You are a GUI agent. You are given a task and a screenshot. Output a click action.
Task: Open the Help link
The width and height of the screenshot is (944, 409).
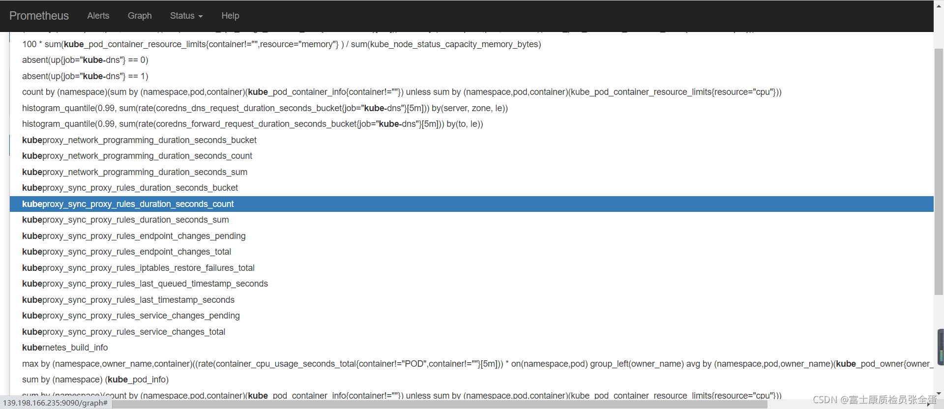[230, 16]
